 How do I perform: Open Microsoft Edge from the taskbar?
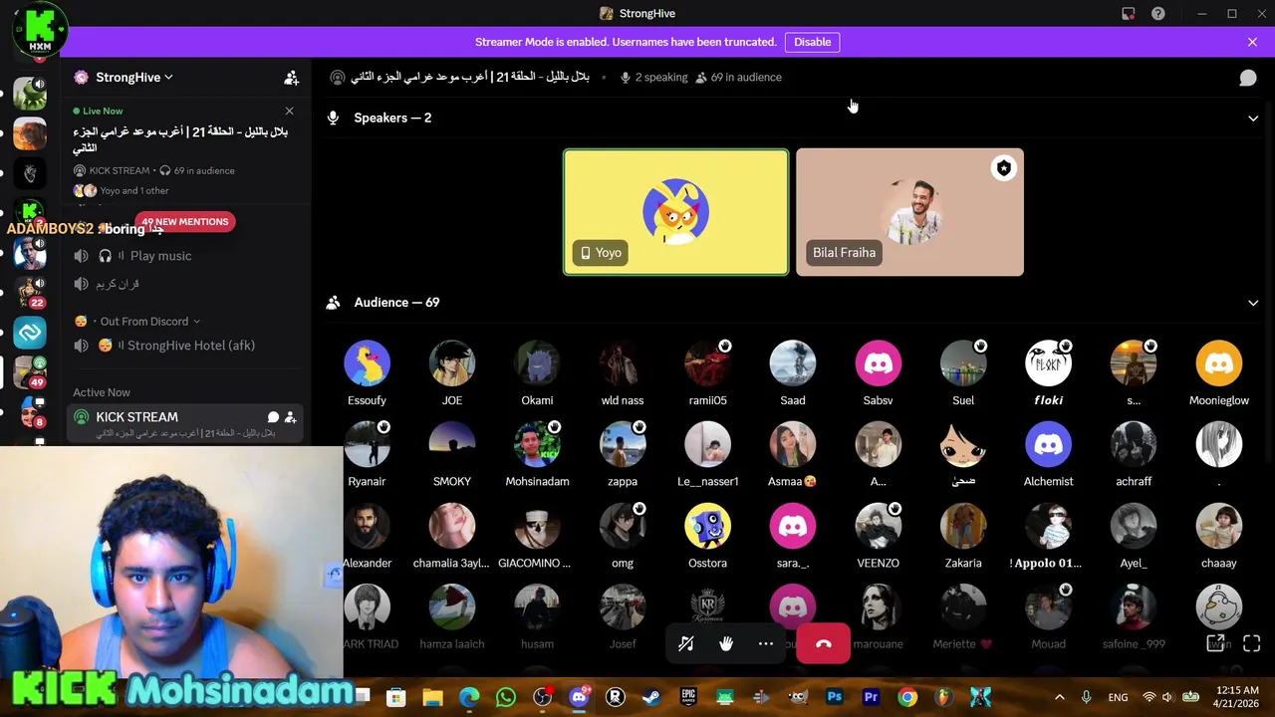tap(468, 697)
